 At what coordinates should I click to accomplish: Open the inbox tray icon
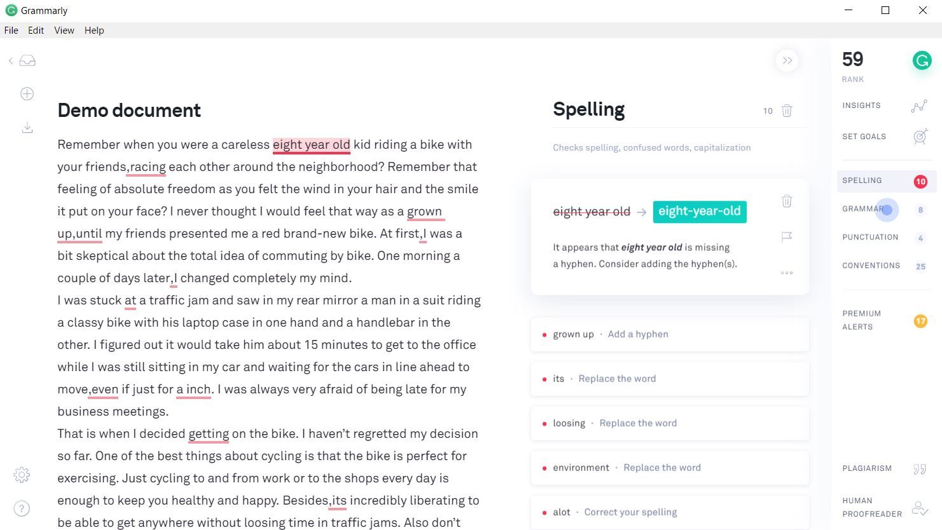(27, 61)
